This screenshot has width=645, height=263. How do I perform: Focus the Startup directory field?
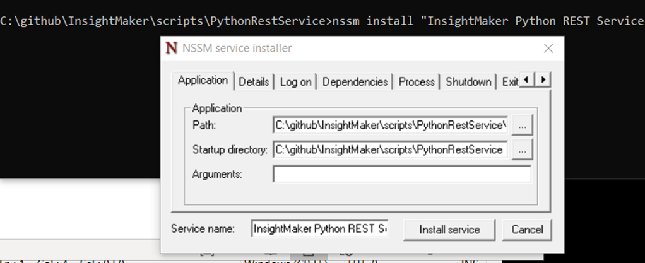click(390, 149)
